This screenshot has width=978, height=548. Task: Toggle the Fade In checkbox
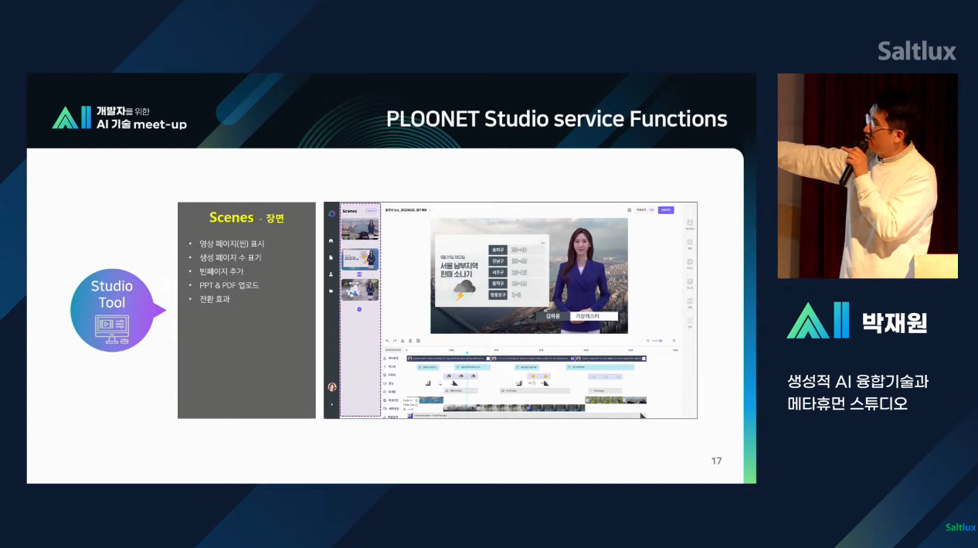[x=416, y=400]
